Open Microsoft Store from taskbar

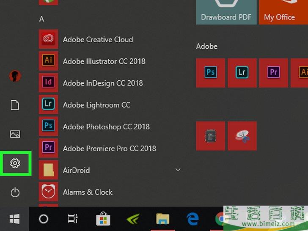click(103, 218)
